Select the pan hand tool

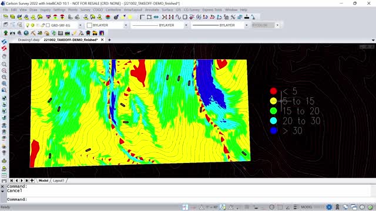[4, 56]
